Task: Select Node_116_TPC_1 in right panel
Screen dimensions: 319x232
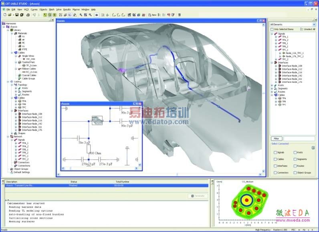Action: click(295, 53)
